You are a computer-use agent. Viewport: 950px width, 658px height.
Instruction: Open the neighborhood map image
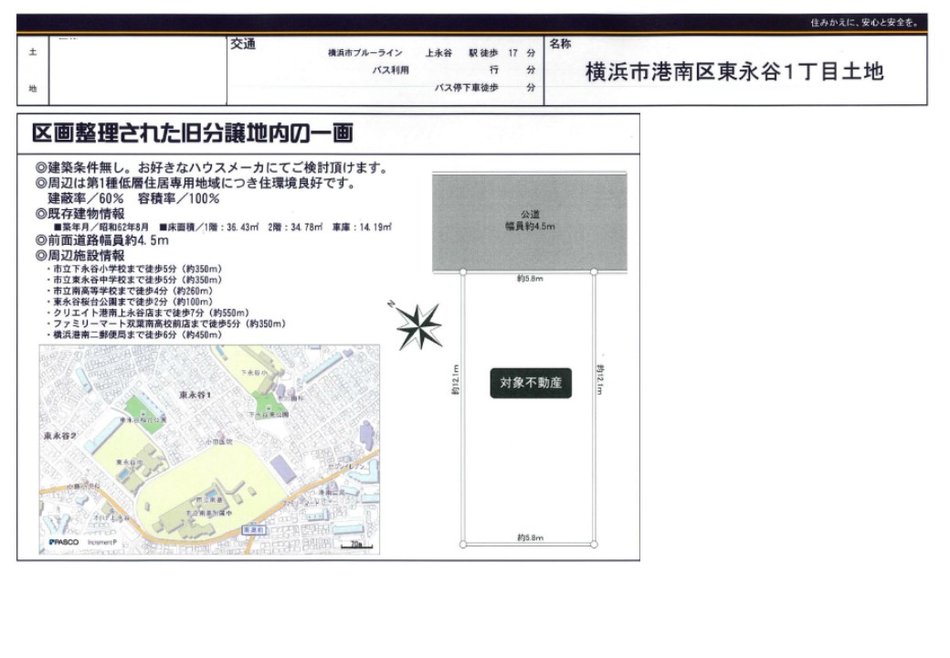pos(208,449)
